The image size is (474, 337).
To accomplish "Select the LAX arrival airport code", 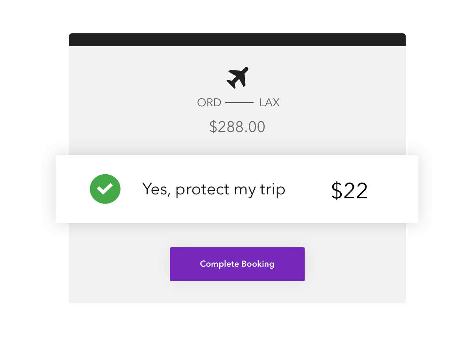I will click(x=269, y=103).
